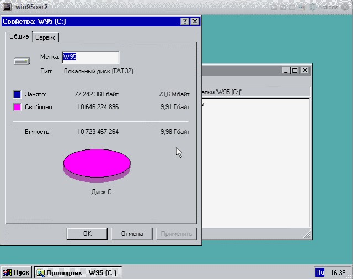The image size is (353, 279).
Task: Click the magenta Свободно color swatch
Action: pos(17,107)
